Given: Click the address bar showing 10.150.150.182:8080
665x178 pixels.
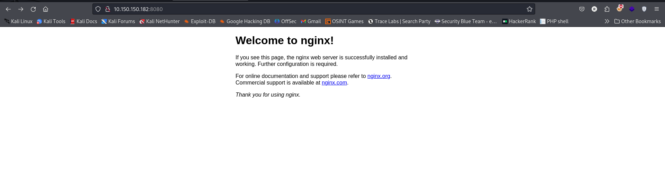Looking at the screenshot, I should tap(312, 9).
